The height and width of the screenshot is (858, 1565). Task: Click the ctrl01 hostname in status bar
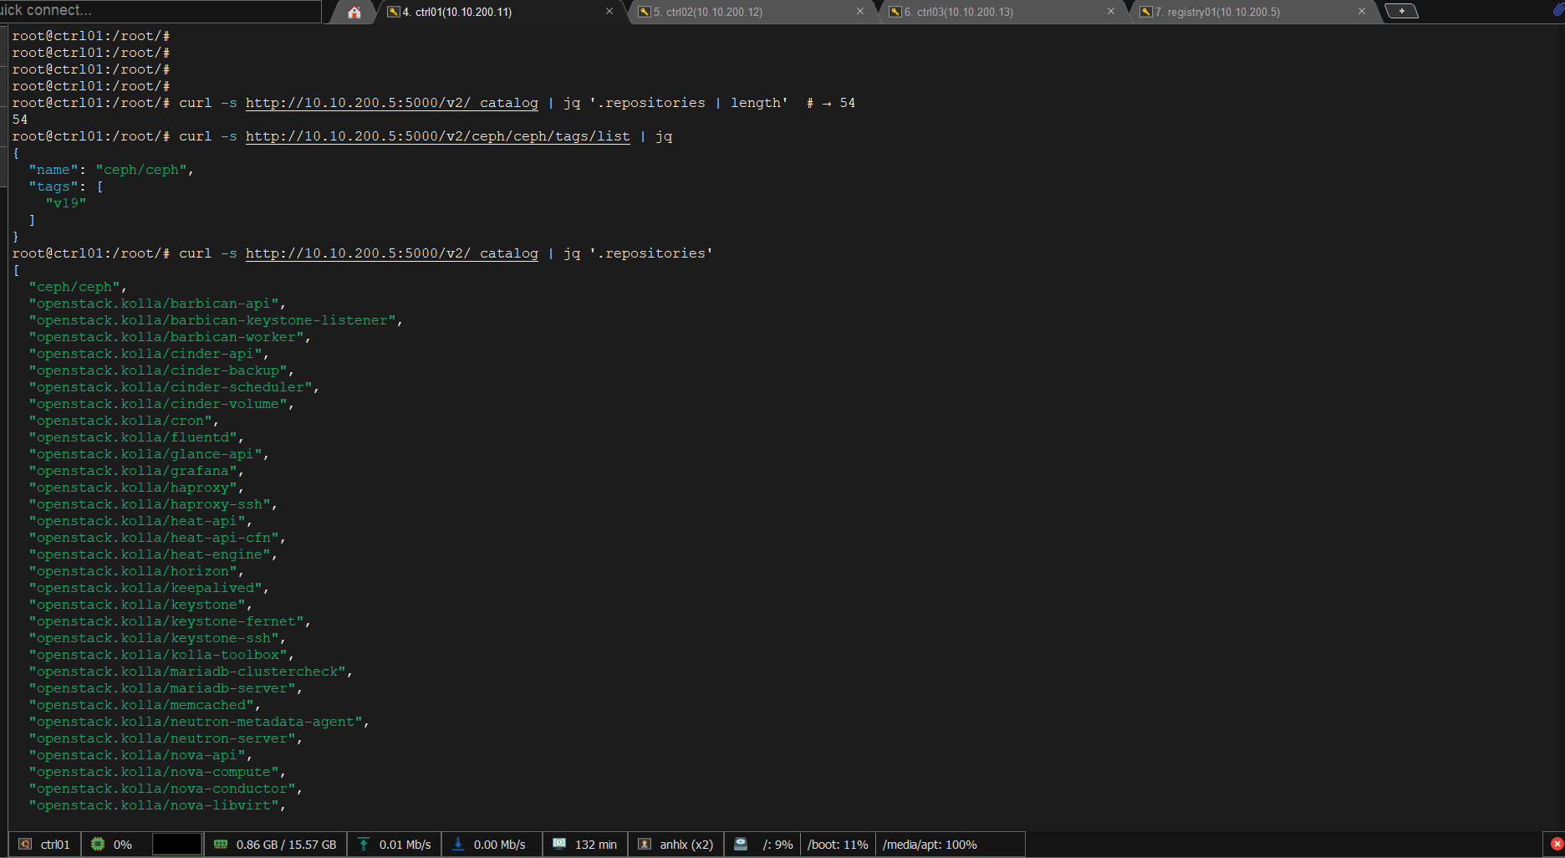tap(55, 845)
